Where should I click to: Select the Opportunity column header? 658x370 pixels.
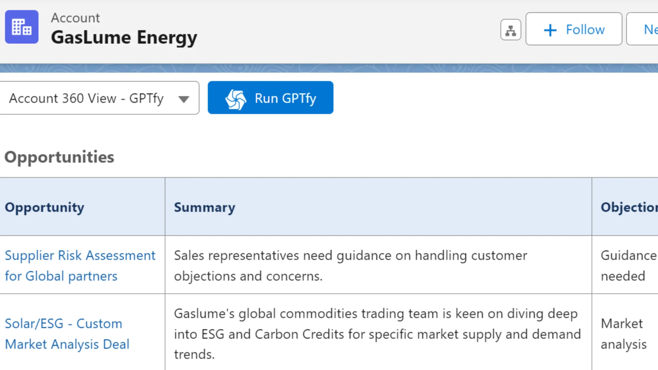pos(44,207)
